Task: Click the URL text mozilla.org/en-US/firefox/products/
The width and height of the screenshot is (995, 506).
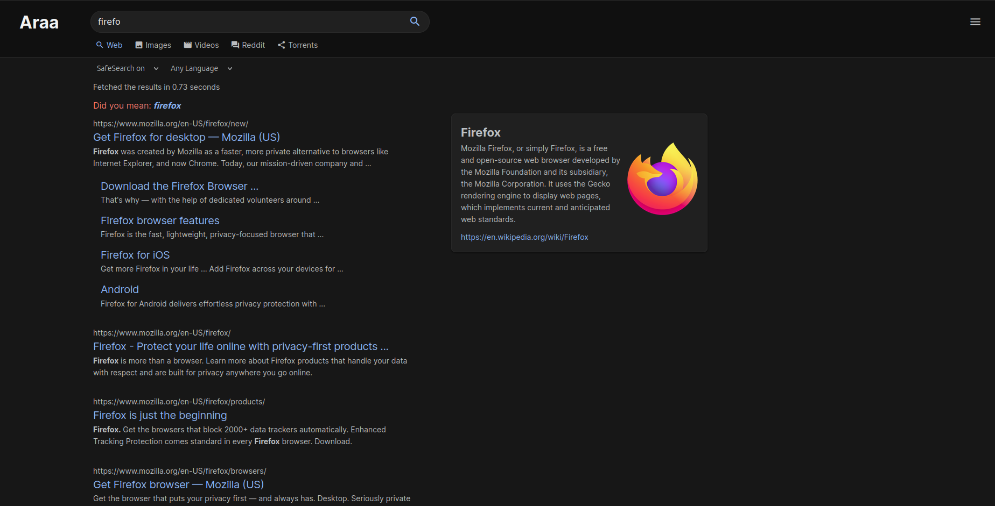Action: coord(179,402)
